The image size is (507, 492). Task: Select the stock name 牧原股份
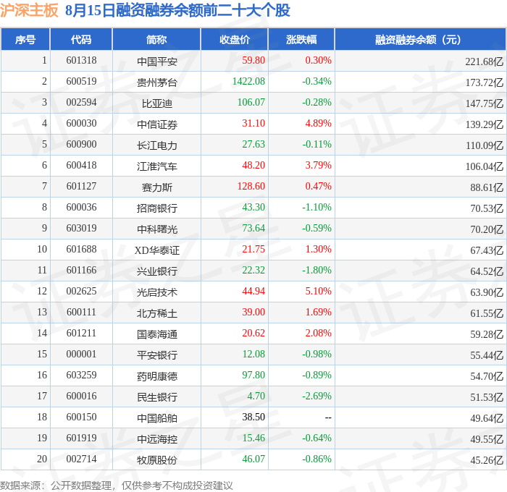tap(157, 460)
